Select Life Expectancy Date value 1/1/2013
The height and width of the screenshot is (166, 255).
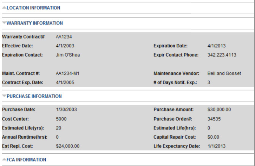(x=216, y=146)
